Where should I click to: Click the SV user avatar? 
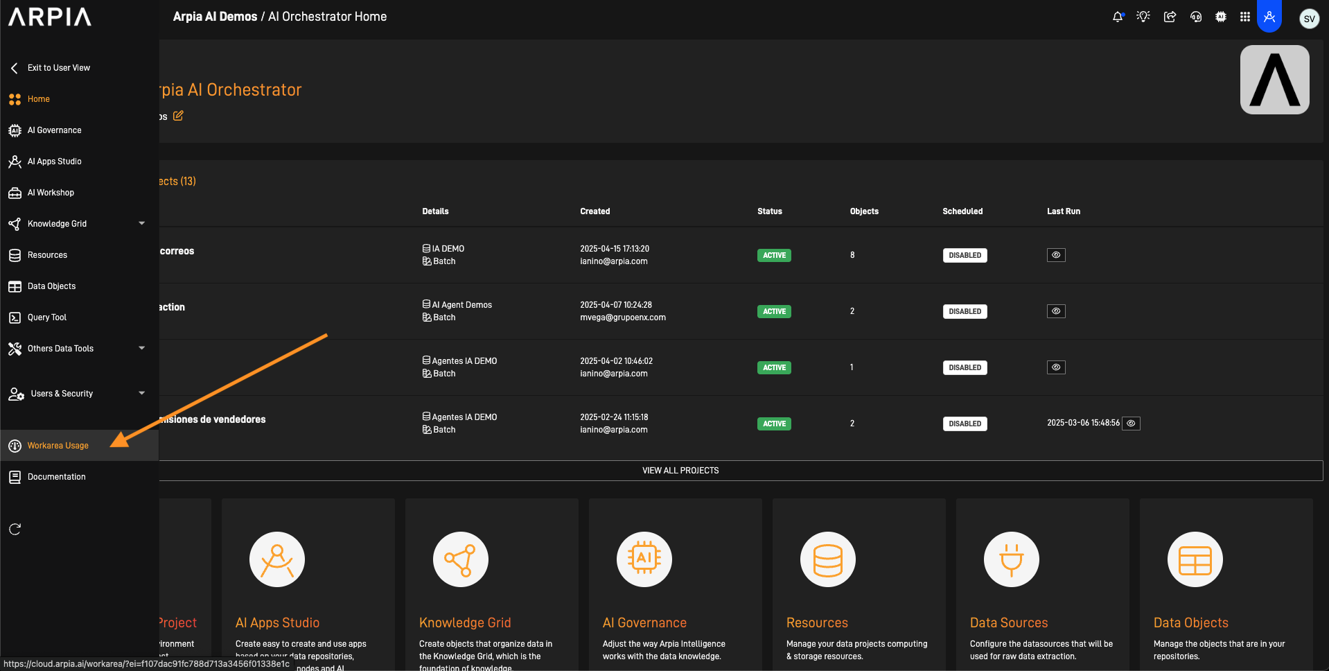1309,19
